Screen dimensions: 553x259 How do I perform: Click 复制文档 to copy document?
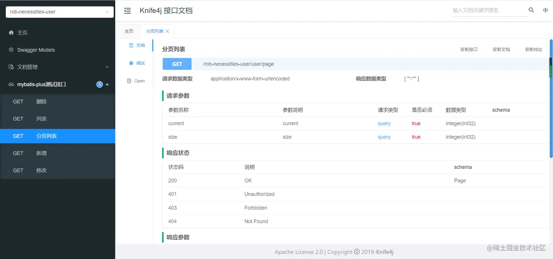coord(501,49)
